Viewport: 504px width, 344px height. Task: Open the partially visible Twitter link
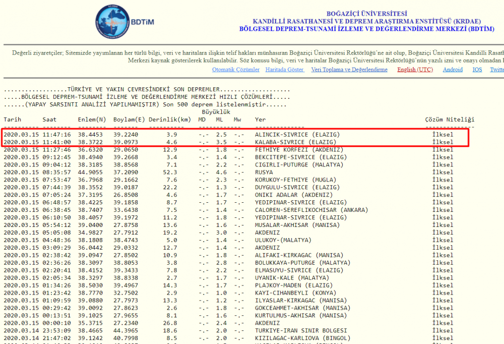pyautogui.click(x=496, y=70)
